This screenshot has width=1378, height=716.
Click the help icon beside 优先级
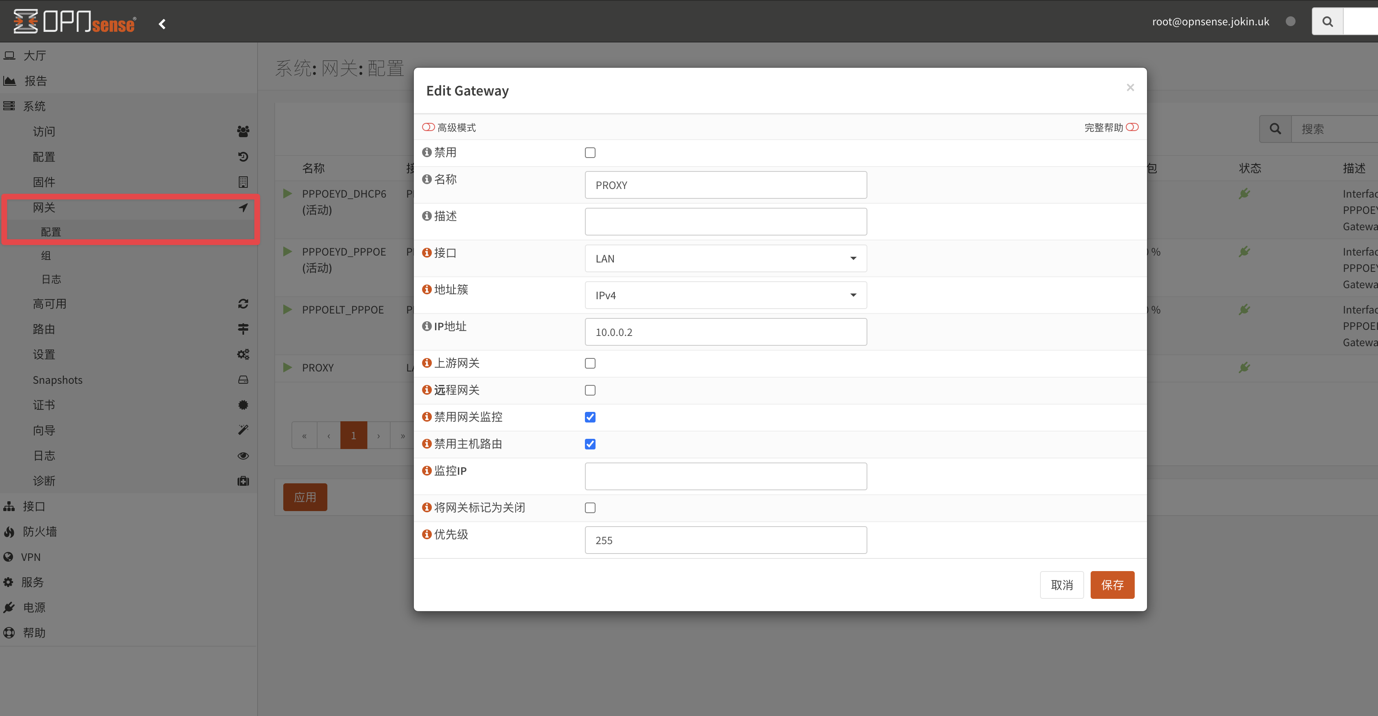(427, 534)
